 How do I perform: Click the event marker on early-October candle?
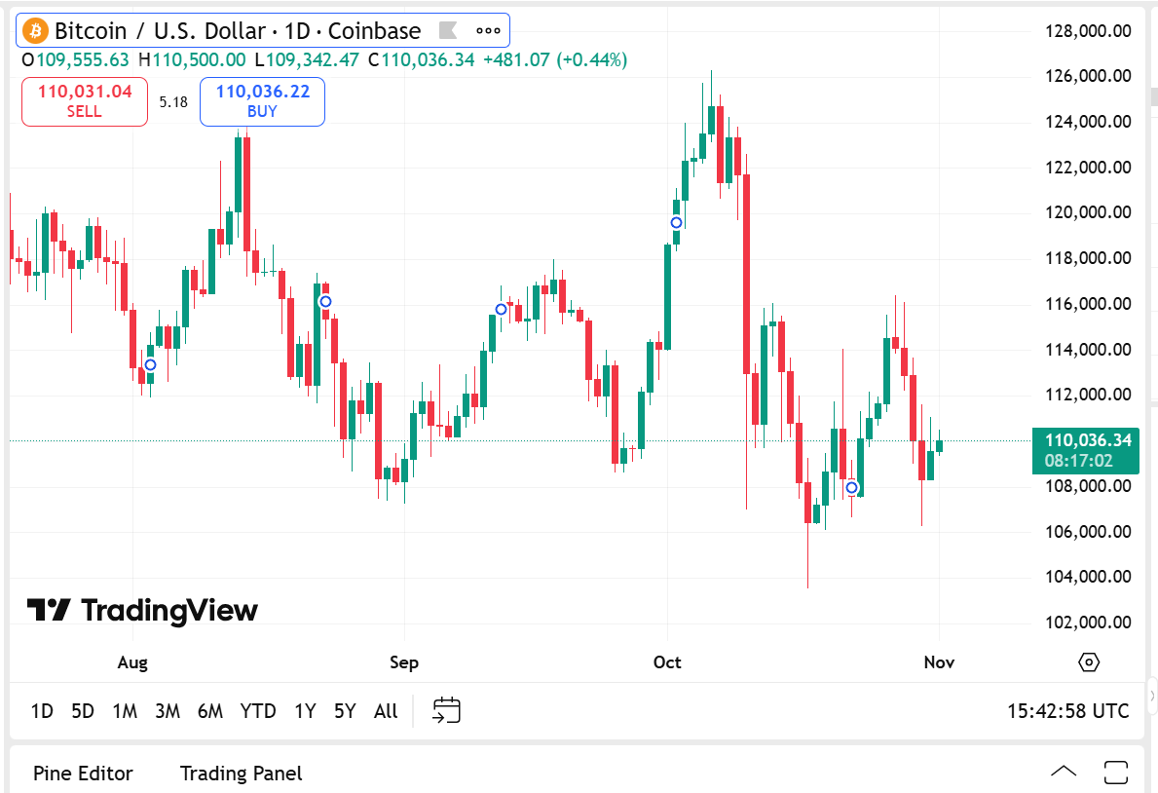coord(677,223)
